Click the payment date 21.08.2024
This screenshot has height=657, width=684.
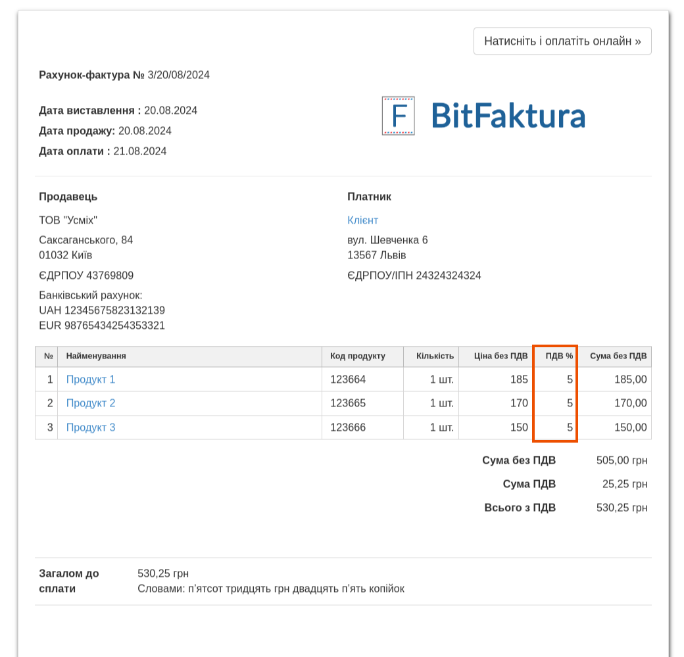(x=140, y=151)
